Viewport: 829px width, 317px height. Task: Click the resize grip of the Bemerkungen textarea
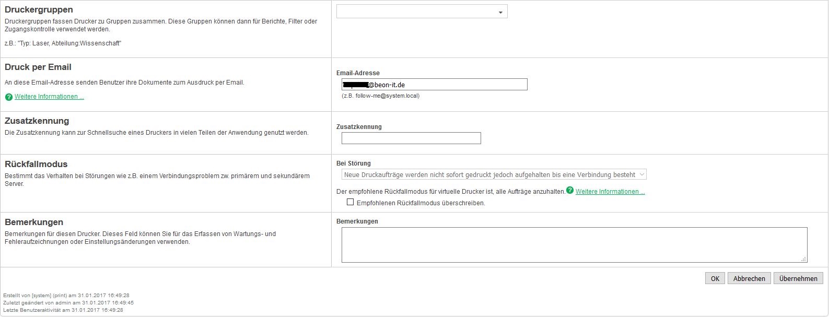pos(803,259)
